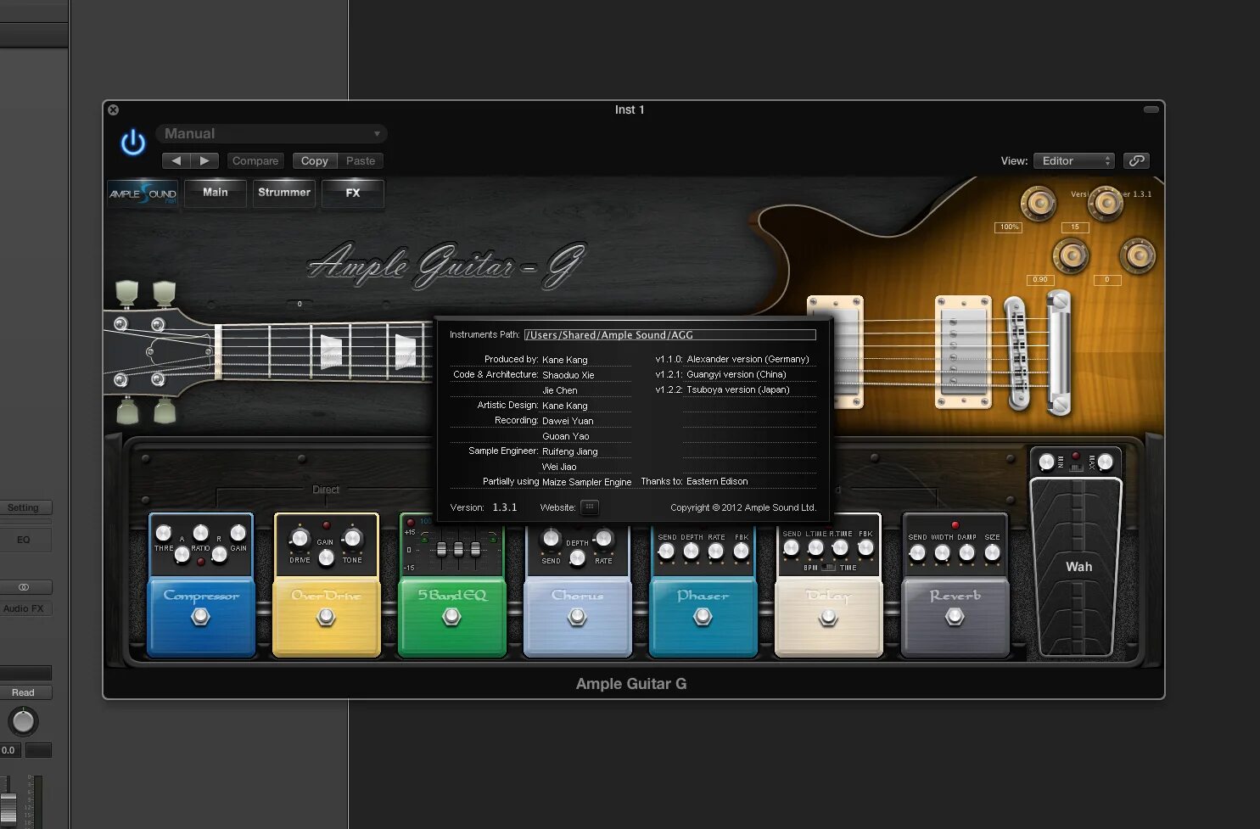Viewport: 1260px width, 829px height.
Task: Click the Phaser FBK knob
Action: pyautogui.click(x=741, y=552)
